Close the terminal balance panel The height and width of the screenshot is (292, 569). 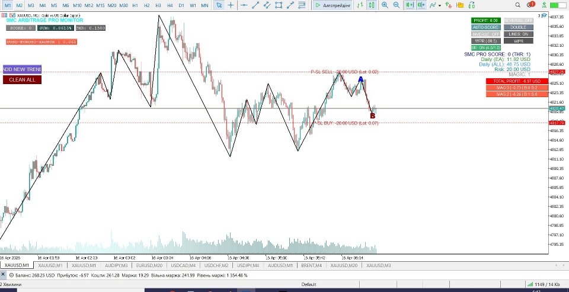tap(3, 275)
